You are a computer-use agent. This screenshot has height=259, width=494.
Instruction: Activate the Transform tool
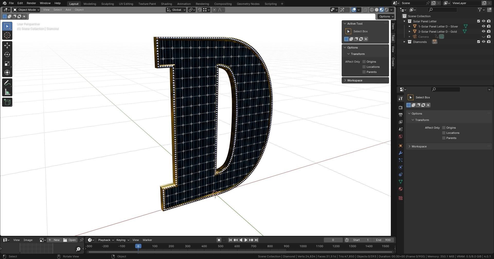click(7, 72)
